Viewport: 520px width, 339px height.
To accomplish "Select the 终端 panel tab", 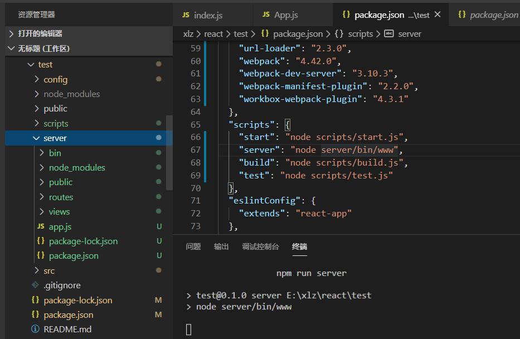I will coord(299,246).
